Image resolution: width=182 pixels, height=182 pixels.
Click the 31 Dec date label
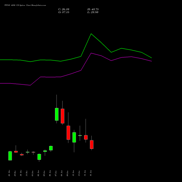pos(27,173)
